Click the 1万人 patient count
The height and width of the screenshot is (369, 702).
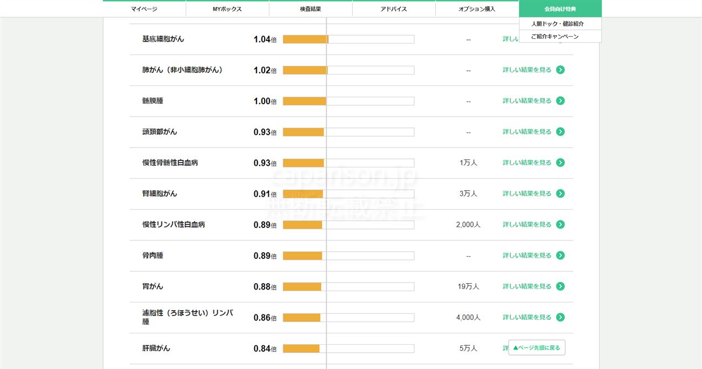point(468,163)
